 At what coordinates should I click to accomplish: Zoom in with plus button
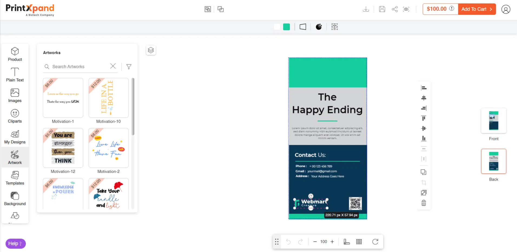pyautogui.click(x=332, y=242)
